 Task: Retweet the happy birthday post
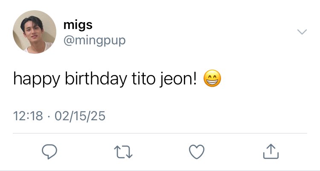123,152
